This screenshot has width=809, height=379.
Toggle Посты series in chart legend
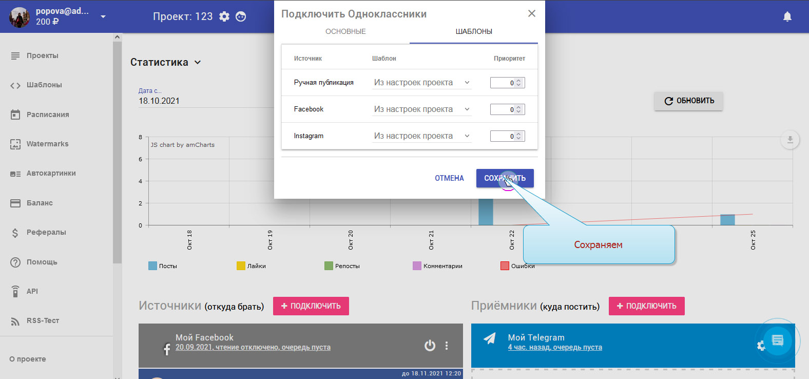153,266
